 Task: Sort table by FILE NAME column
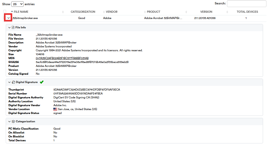21,12
